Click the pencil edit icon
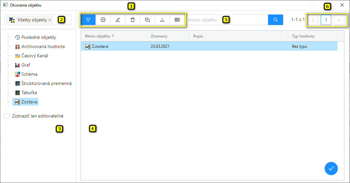 [118, 20]
